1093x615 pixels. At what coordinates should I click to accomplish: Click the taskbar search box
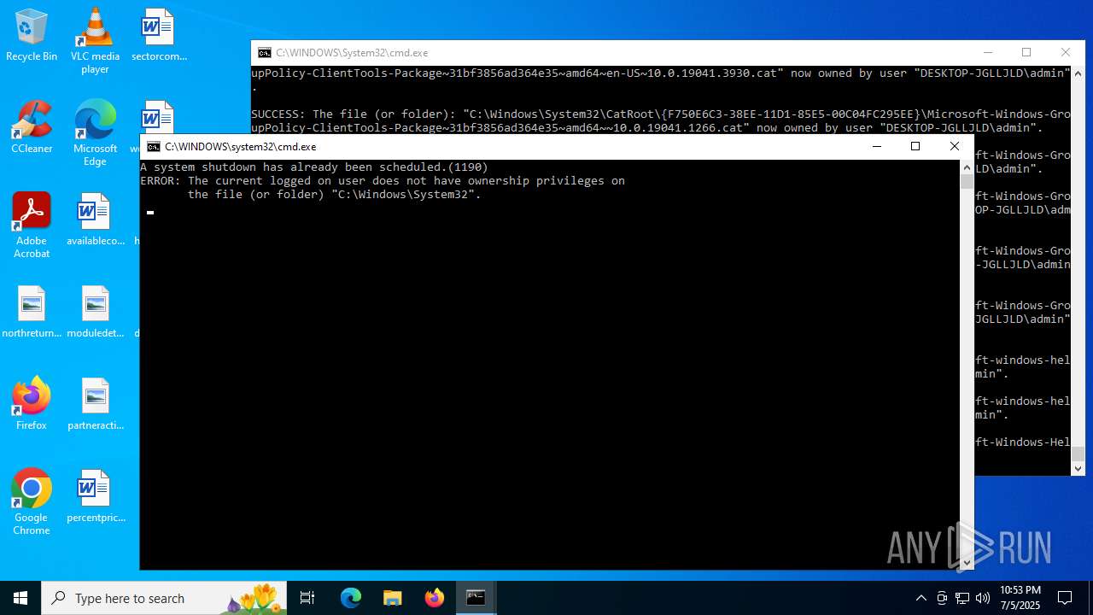point(165,598)
